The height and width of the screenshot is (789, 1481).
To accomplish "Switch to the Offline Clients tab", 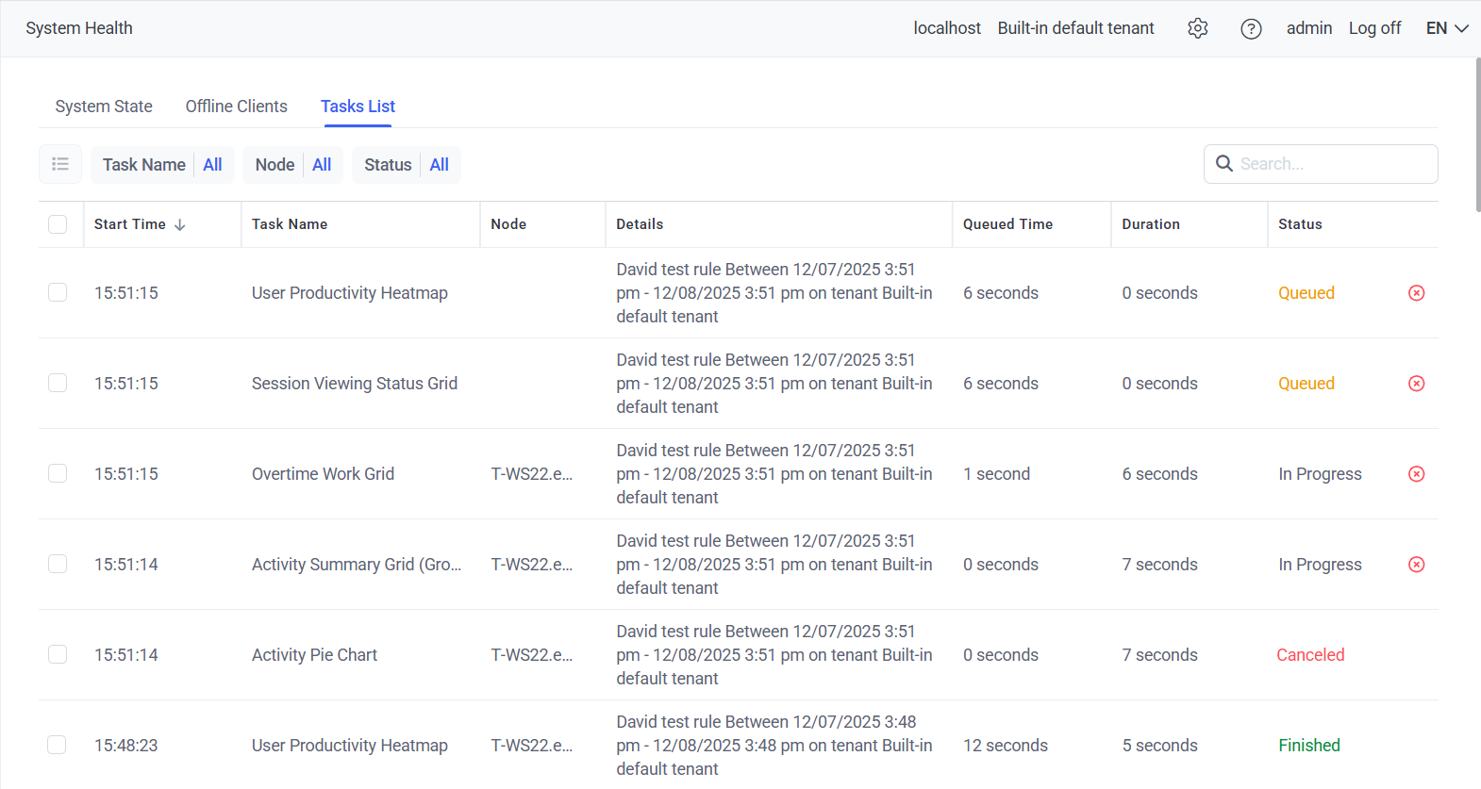I will point(236,107).
